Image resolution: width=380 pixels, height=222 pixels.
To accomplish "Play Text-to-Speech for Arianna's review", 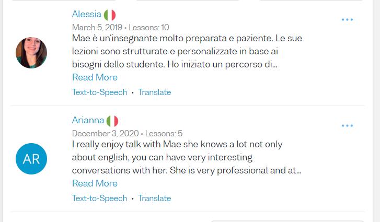I will tap(99, 198).
